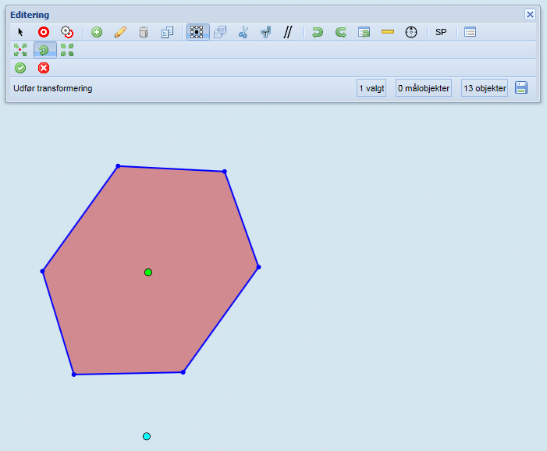Click the 'Udfør transformering' status text
547x451 pixels.
click(53, 88)
